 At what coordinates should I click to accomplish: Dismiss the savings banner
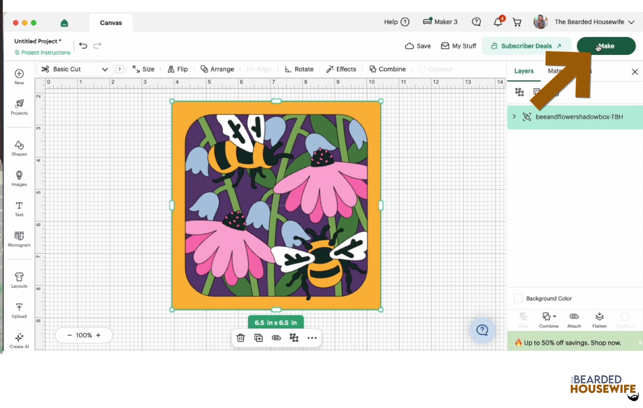[x=640, y=343]
